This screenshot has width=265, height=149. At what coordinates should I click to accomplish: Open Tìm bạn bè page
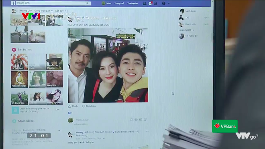[x=132, y=3]
